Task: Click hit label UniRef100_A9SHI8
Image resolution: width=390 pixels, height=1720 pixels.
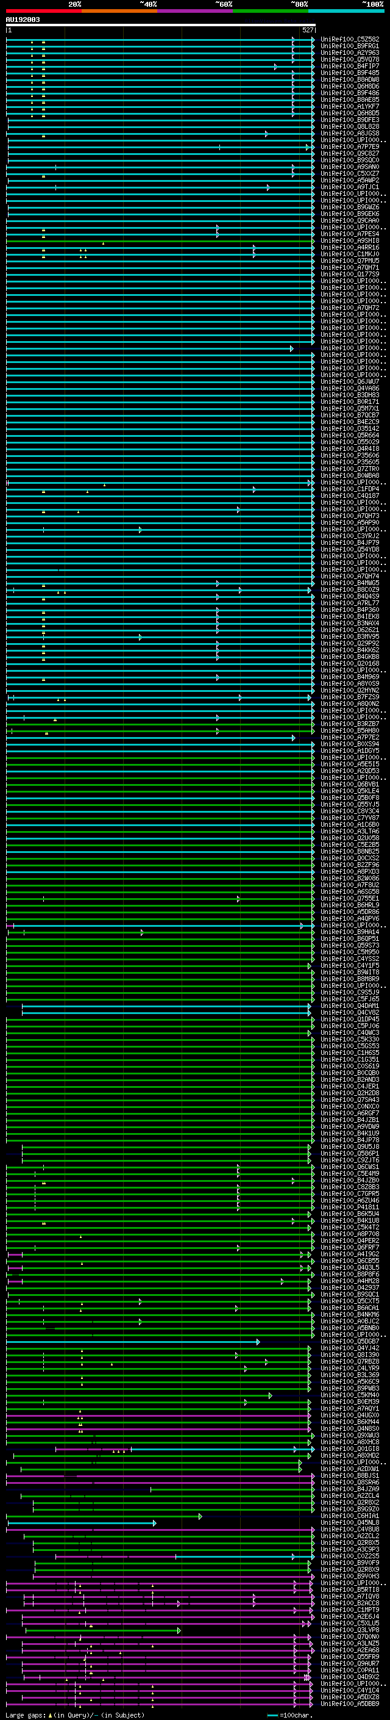Action: 350,240
